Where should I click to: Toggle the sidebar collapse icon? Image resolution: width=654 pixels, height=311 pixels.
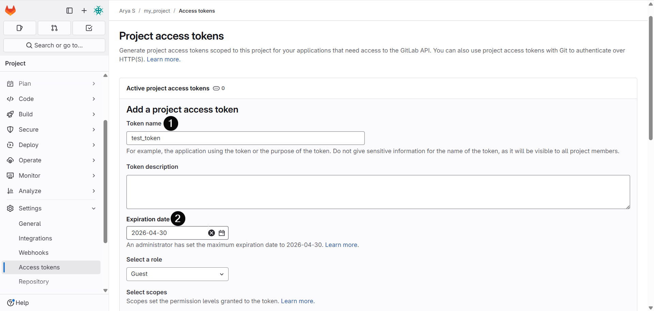click(x=69, y=11)
